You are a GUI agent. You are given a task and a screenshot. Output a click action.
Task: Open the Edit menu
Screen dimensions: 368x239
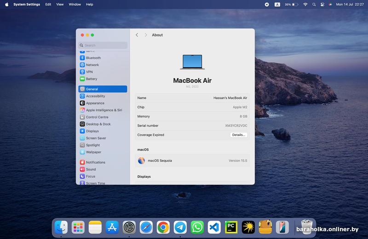pyautogui.click(x=48, y=4)
